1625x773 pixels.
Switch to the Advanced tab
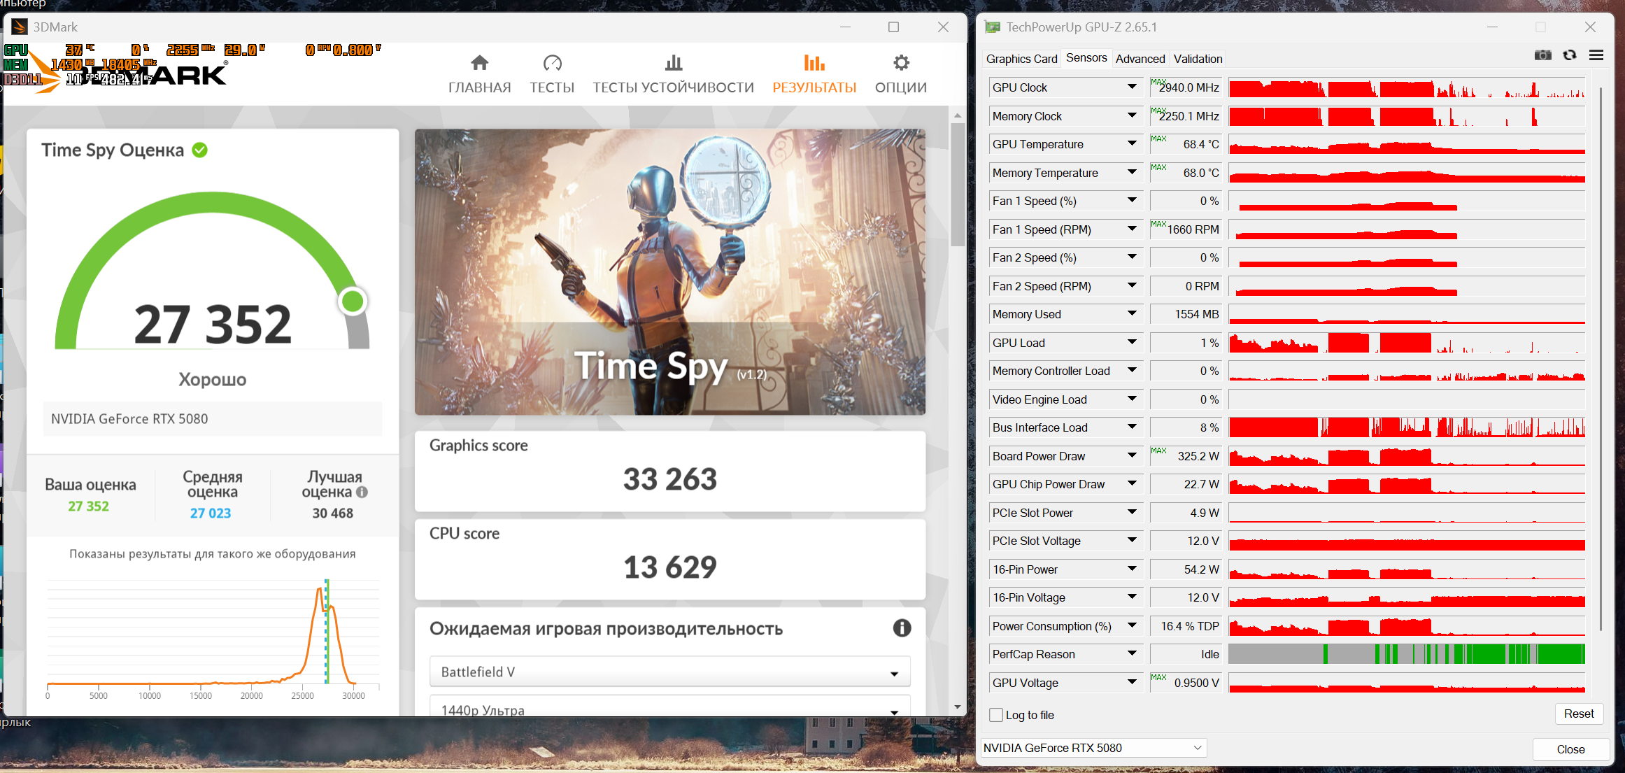click(x=1140, y=59)
